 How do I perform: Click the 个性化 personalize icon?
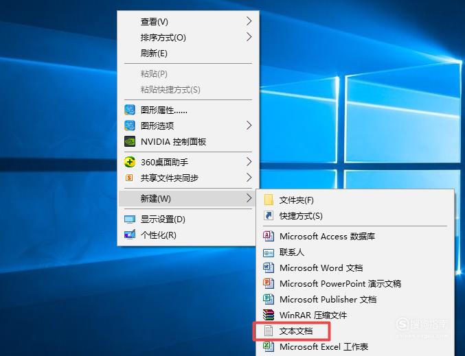(x=130, y=235)
